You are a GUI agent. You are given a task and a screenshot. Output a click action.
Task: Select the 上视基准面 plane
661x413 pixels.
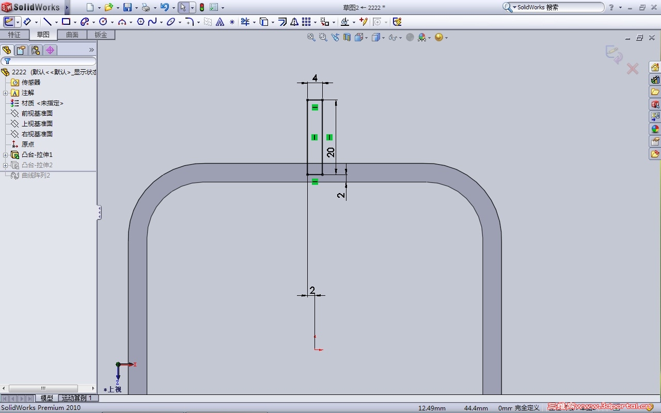point(32,124)
